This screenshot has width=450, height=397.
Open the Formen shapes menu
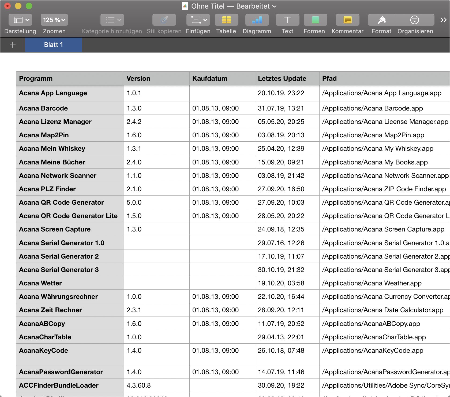[315, 20]
